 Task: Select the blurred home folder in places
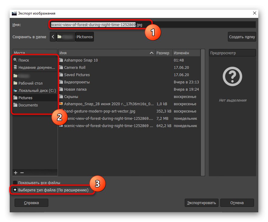pyautogui.click(x=35, y=76)
